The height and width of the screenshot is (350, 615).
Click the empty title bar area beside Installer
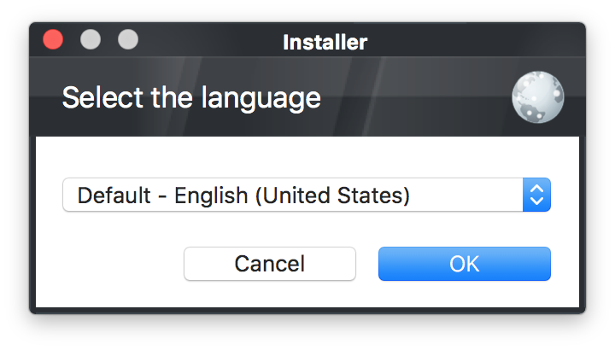471,40
